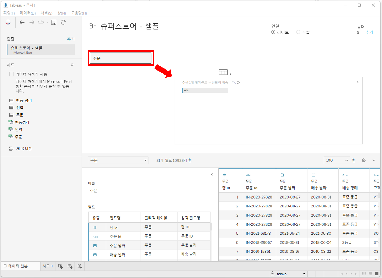Show tabs view icon in the status bar
The height and width of the screenshot is (278, 382).
(377, 274)
